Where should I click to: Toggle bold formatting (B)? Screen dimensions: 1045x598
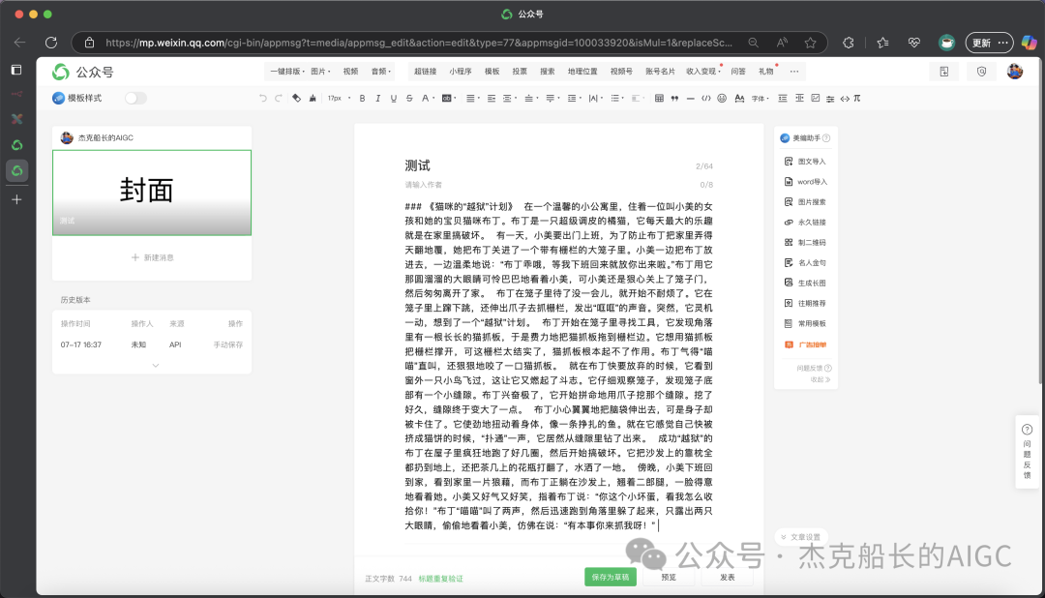click(x=362, y=98)
